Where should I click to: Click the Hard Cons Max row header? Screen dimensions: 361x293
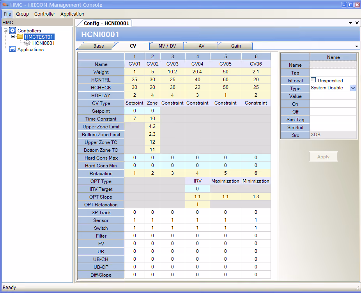101,158
